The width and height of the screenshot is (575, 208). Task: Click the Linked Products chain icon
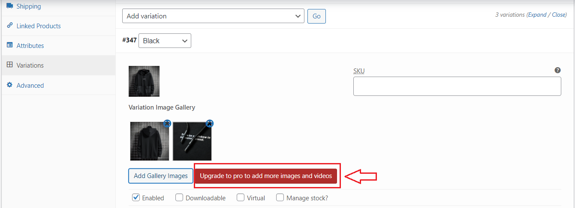[9, 25]
